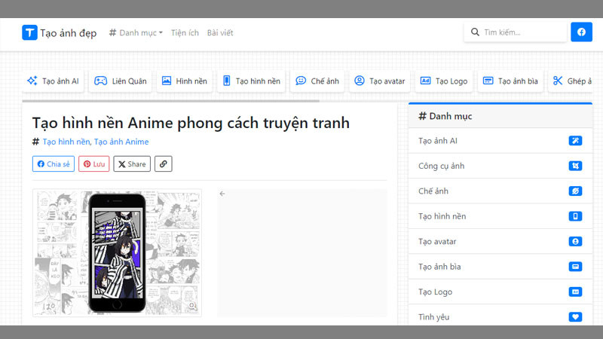Viewport: 603px width, 339px height.
Task: Click the magic wand badge beside Tạo ảnh AI
Action: point(575,141)
